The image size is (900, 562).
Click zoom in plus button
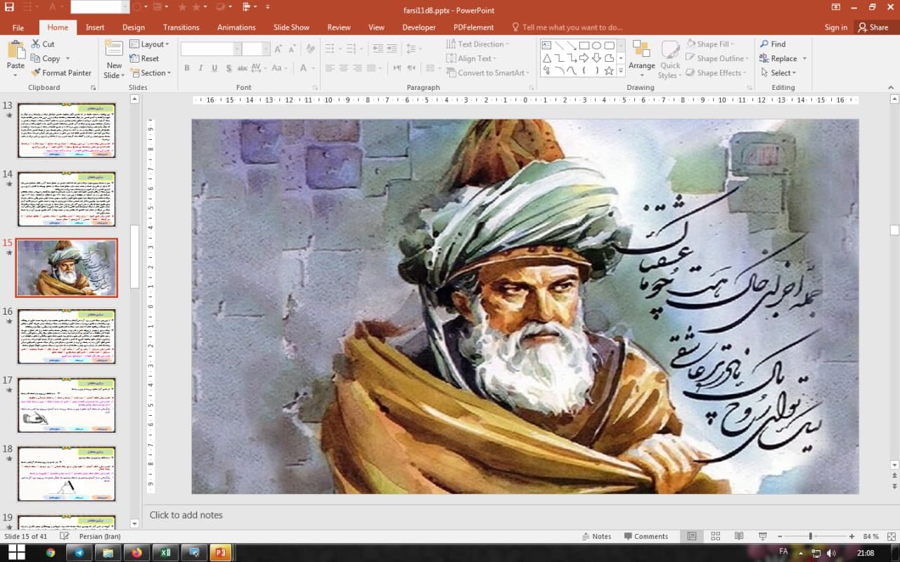pos(851,536)
